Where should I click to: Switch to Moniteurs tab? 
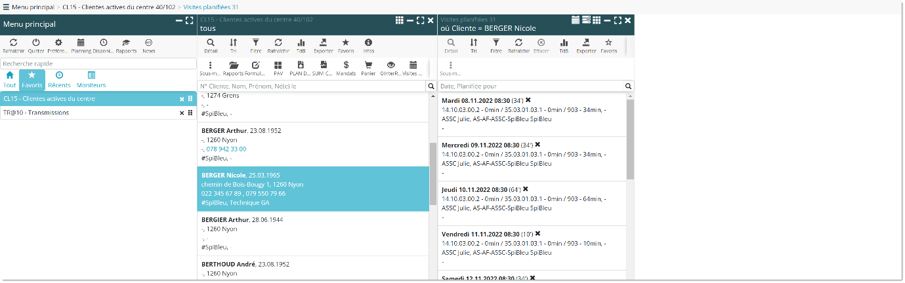pos(91,79)
